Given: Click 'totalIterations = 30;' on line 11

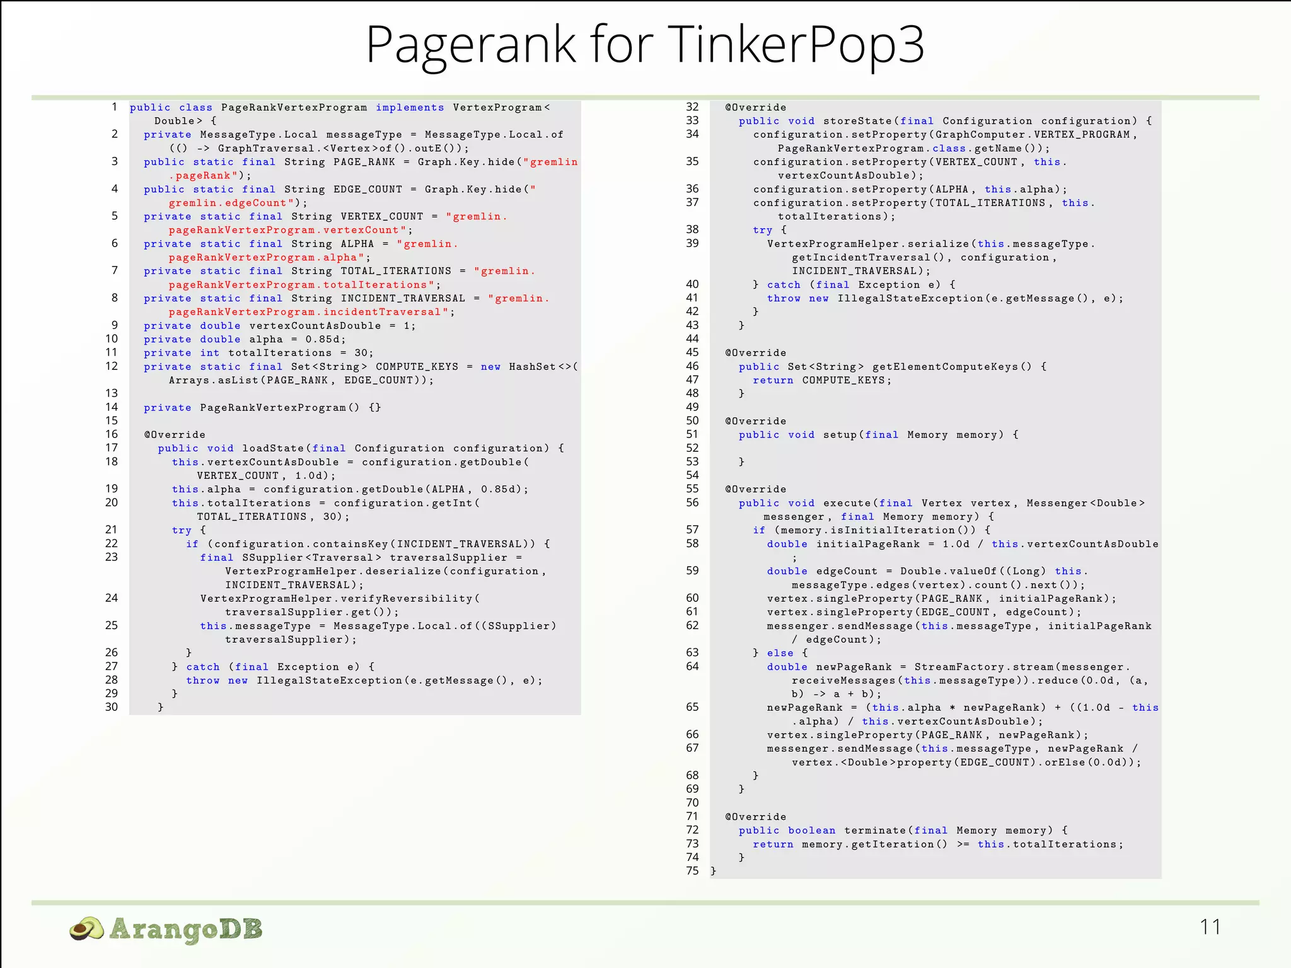Looking at the screenshot, I should pyautogui.click(x=301, y=353).
